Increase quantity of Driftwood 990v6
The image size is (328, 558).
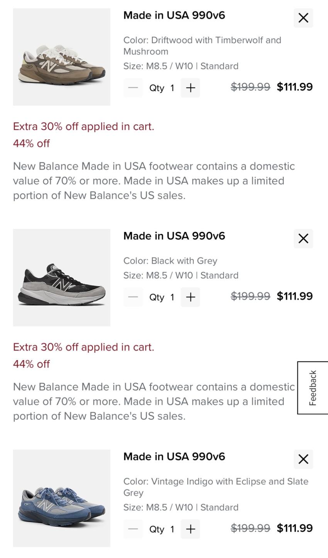(190, 88)
